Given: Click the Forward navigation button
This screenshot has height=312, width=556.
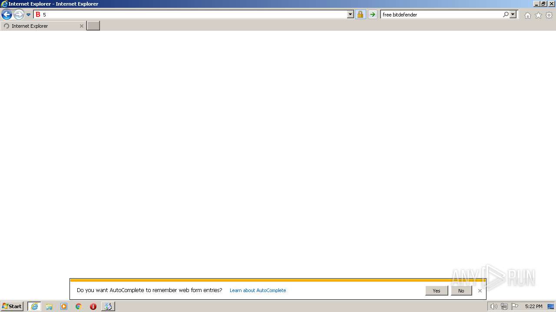Looking at the screenshot, I should tap(19, 15).
